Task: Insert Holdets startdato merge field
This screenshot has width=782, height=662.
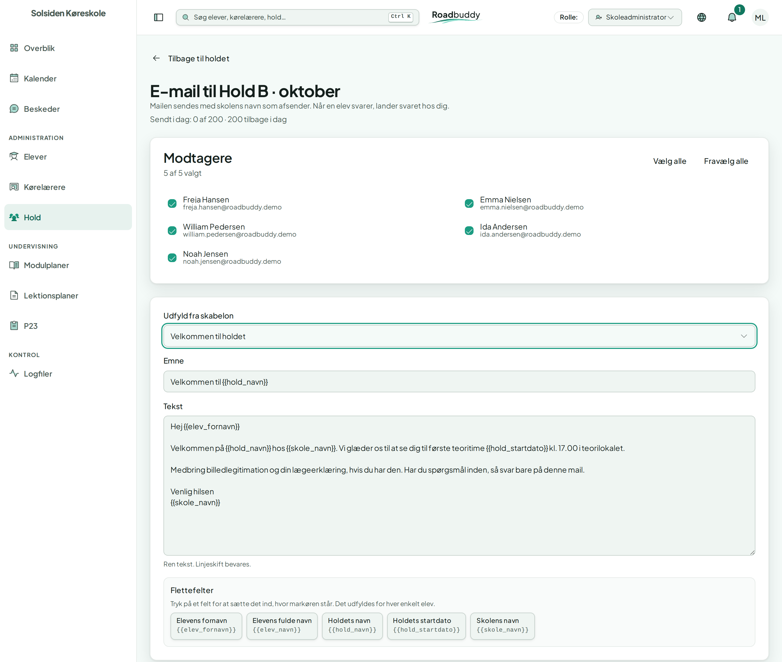Action: pos(426,626)
